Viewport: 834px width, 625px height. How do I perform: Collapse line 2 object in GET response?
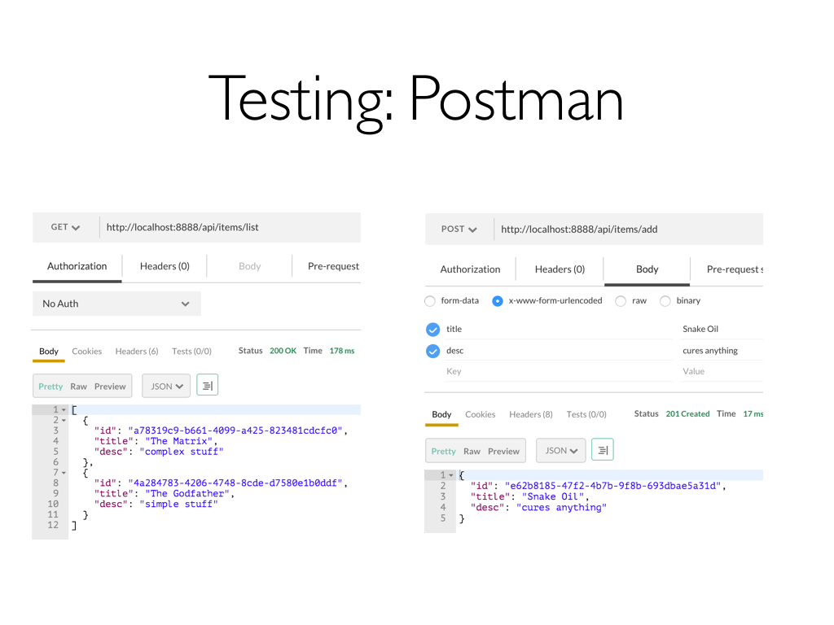(x=64, y=421)
